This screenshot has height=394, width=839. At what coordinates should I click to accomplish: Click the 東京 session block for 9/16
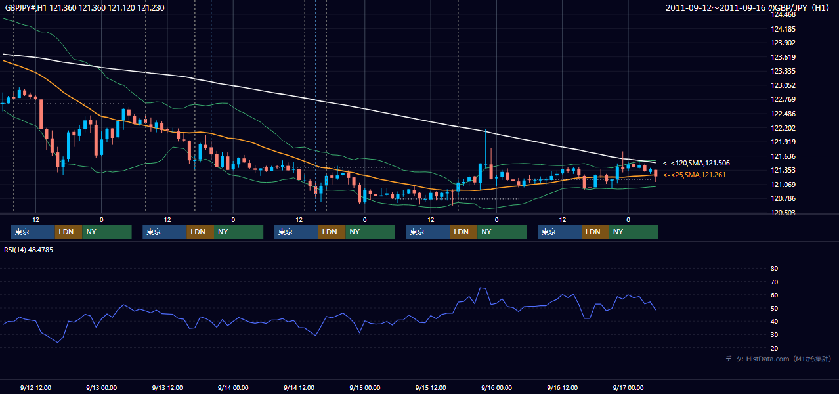pos(559,232)
